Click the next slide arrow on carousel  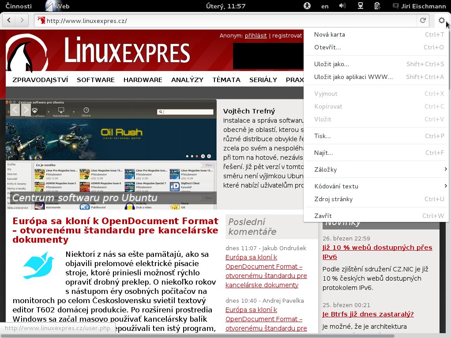point(26,109)
